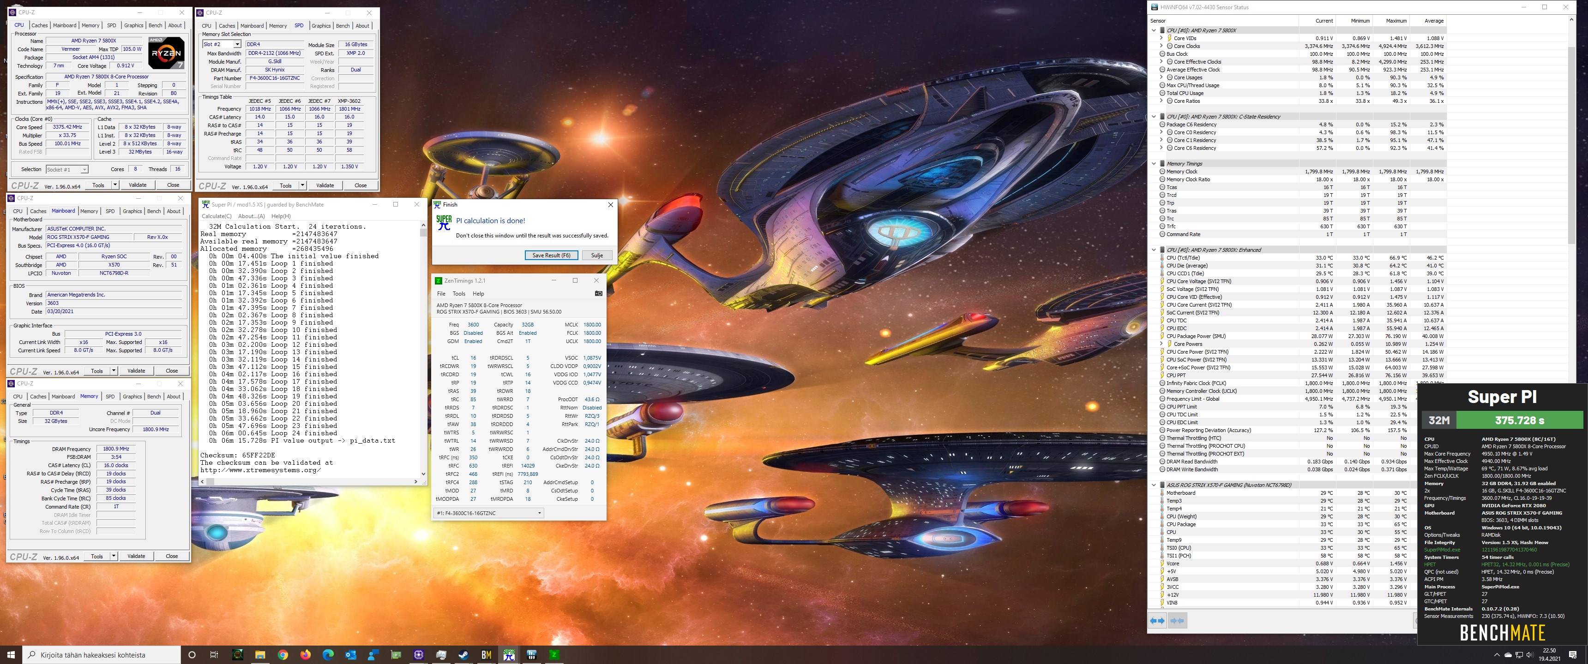Open Calculate menu in Super PI
Viewport: 1588px width, 664px height.
pos(217,216)
